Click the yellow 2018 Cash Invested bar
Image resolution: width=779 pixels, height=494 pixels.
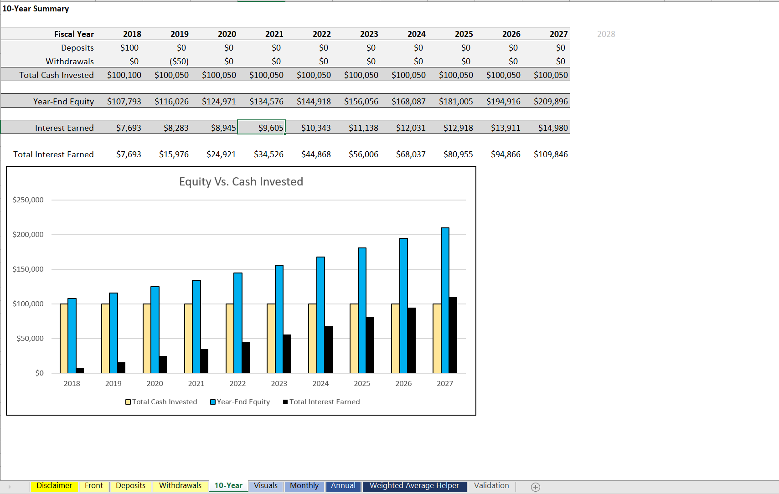[x=64, y=338]
